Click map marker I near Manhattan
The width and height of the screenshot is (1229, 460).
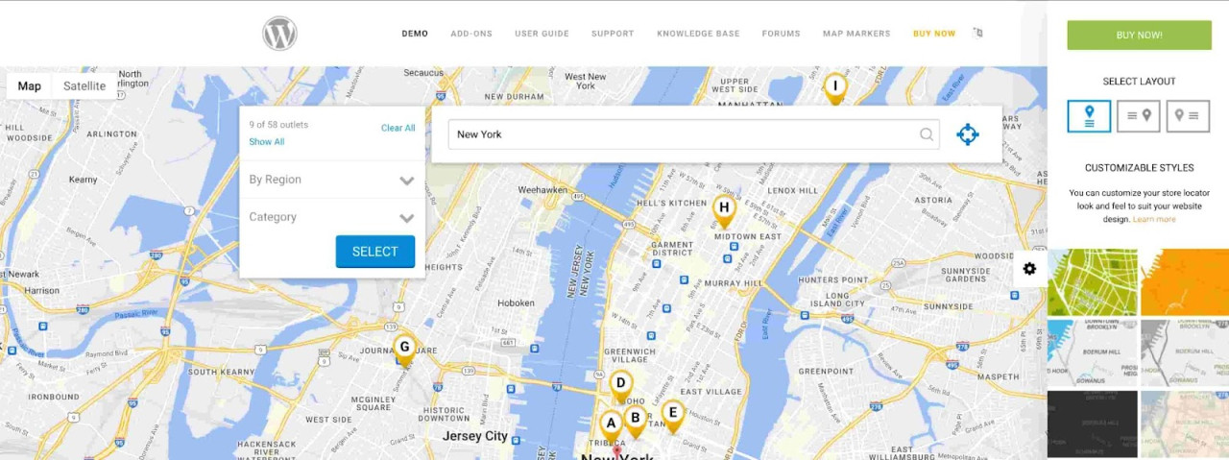tap(835, 87)
